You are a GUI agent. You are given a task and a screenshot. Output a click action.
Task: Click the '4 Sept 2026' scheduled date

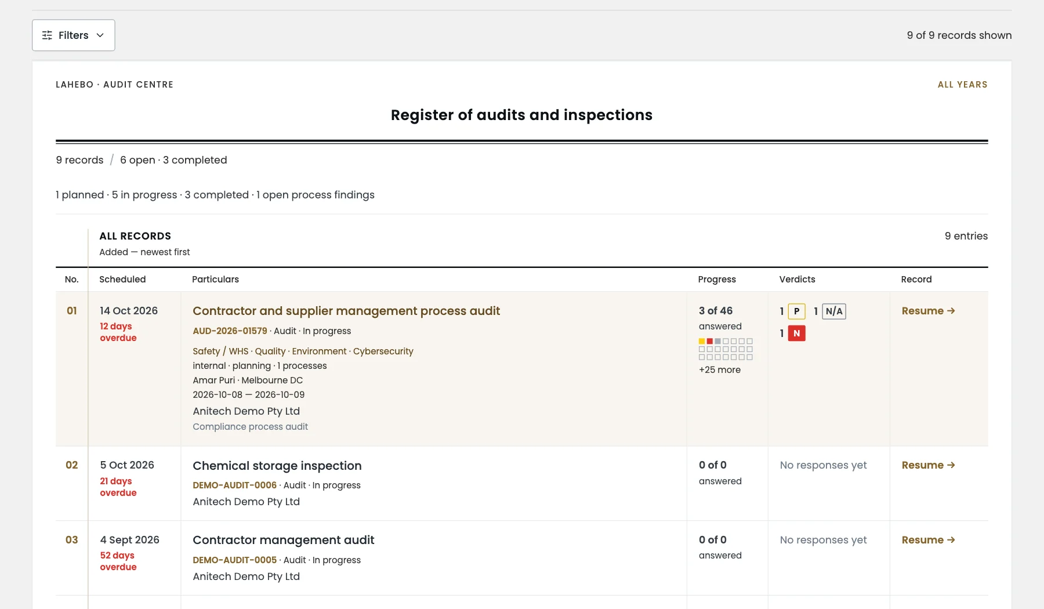(x=129, y=540)
